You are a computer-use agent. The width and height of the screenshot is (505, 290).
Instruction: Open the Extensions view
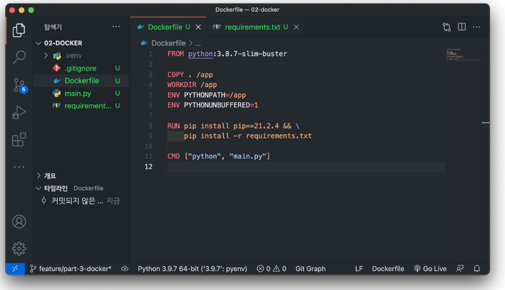[x=19, y=139]
